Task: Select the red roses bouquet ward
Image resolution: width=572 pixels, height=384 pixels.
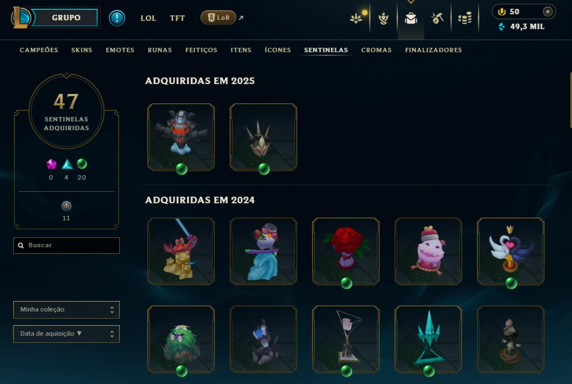Action: pyautogui.click(x=346, y=251)
